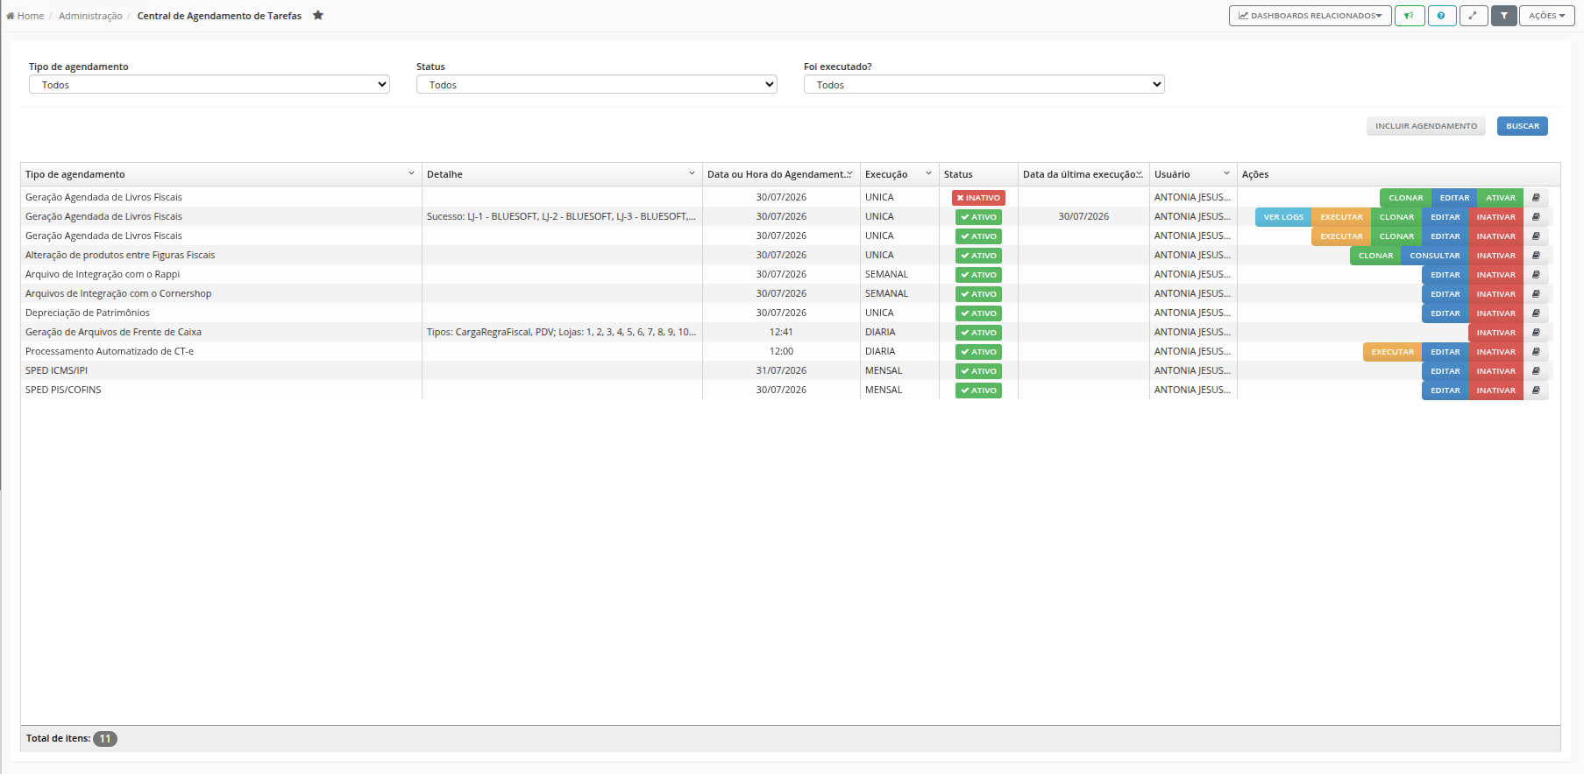Toggle the filter funnel icon
This screenshot has height=774, width=1584.
point(1504,16)
